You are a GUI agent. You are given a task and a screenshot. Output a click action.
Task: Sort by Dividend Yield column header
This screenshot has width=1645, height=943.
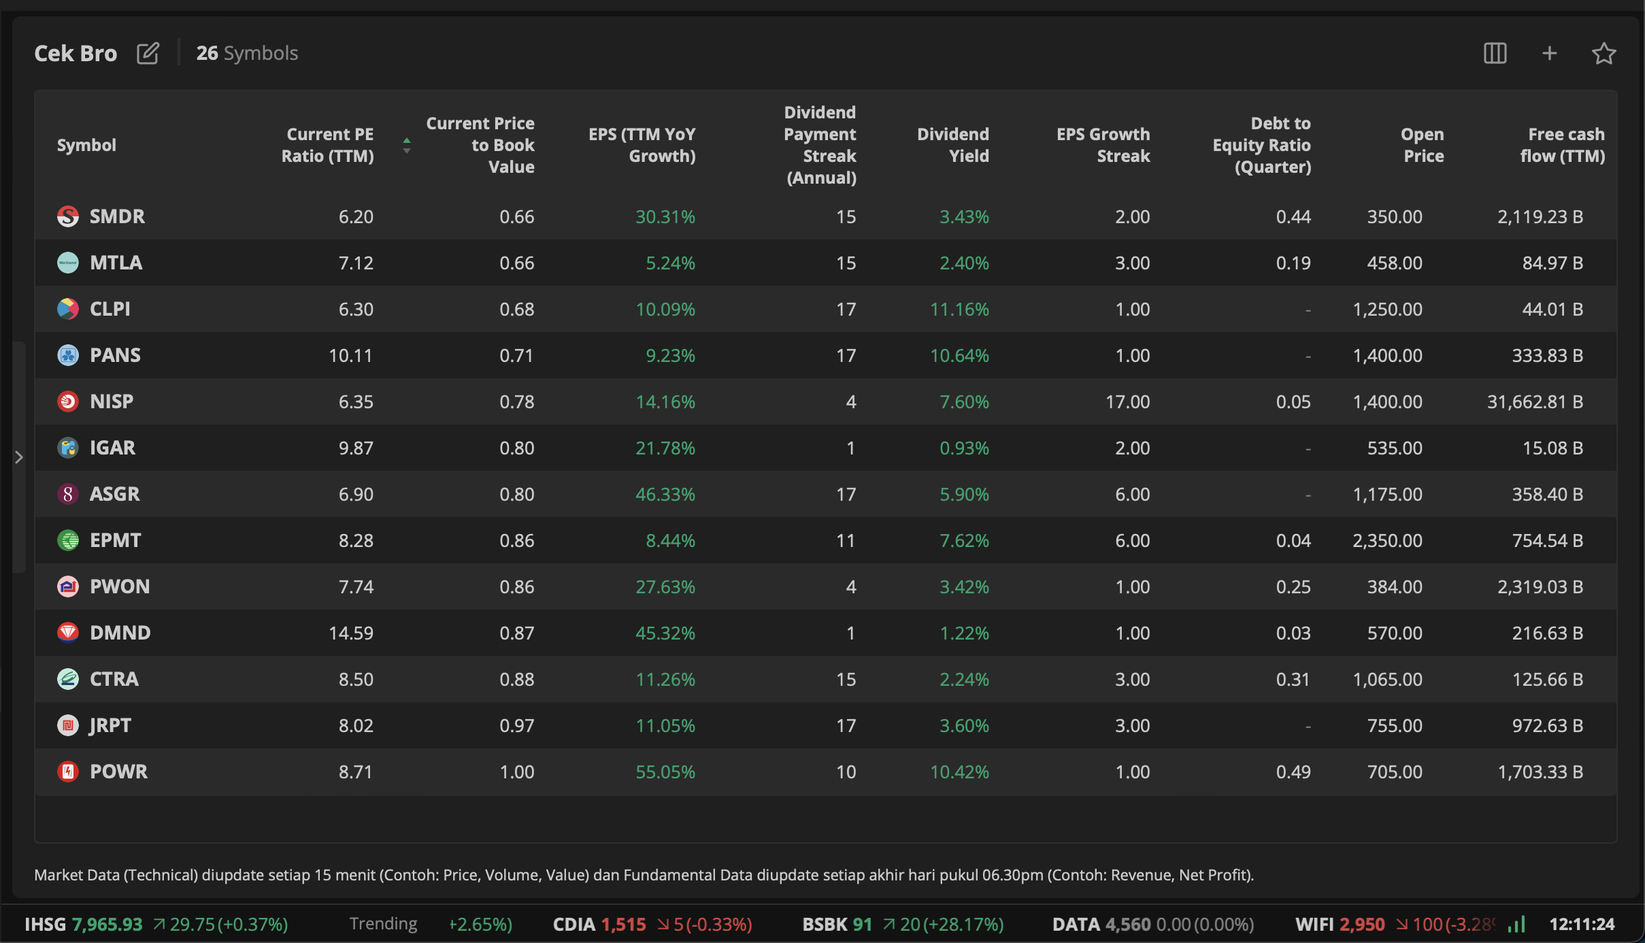[952, 145]
